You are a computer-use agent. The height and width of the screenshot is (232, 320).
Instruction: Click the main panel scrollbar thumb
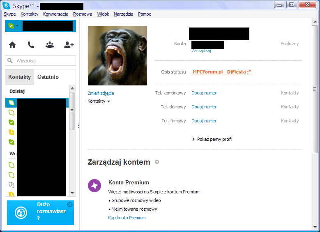tap(315, 89)
